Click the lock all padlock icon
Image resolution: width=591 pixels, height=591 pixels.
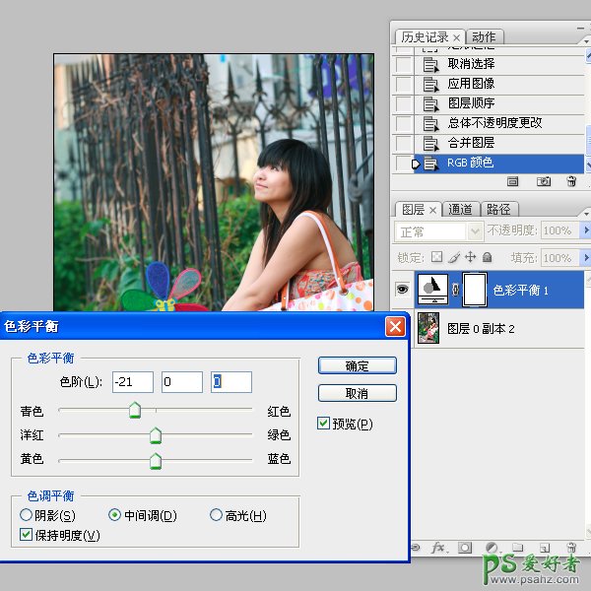487,258
